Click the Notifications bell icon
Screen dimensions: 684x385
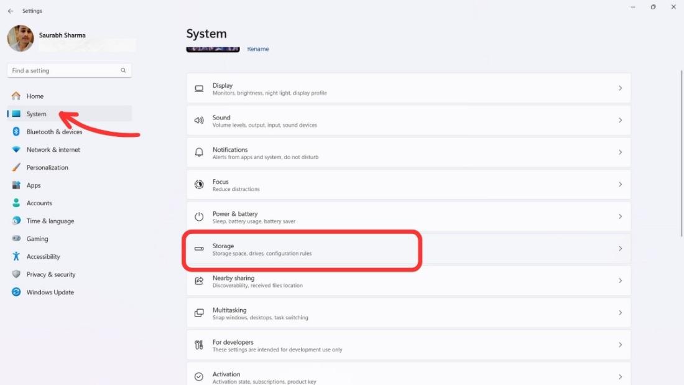199,152
